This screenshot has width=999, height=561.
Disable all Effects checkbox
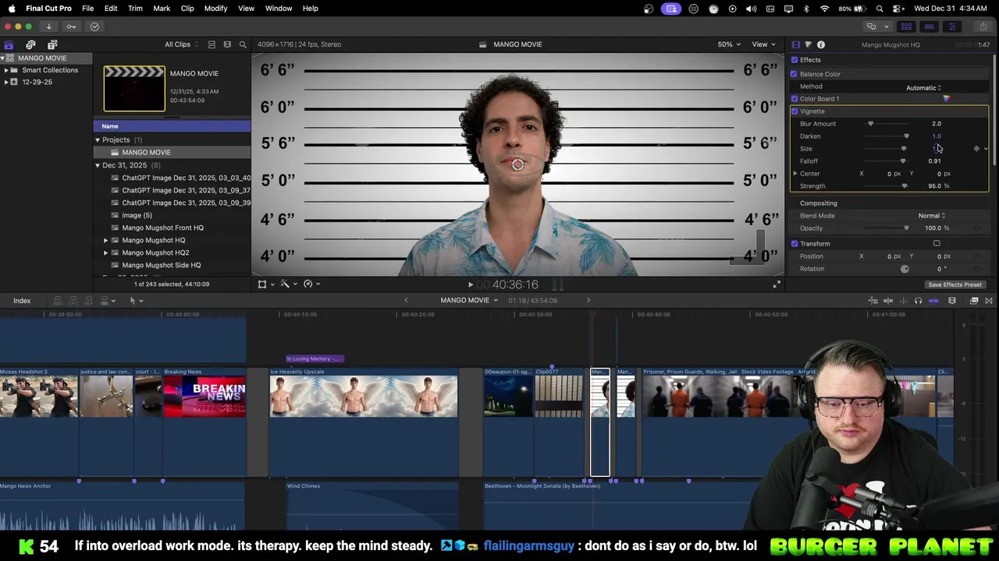pyautogui.click(x=795, y=60)
